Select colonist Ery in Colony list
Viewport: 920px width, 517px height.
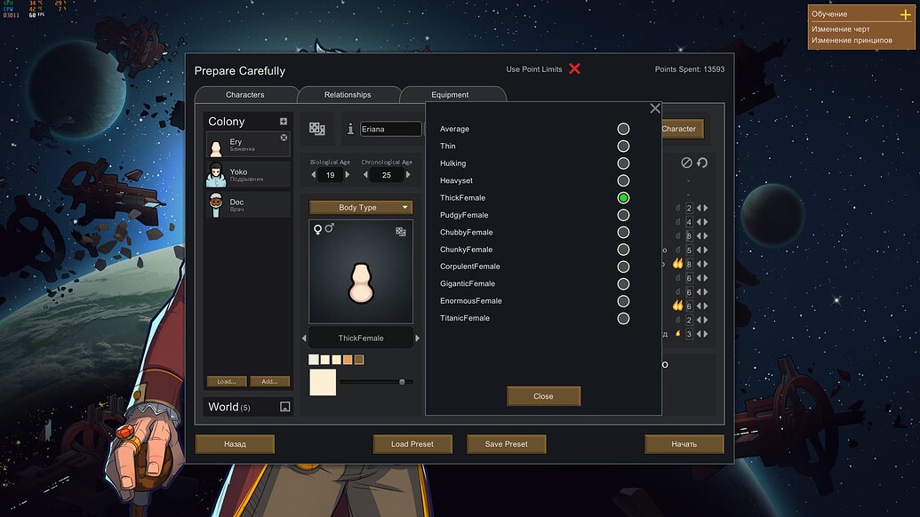coord(248,145)
